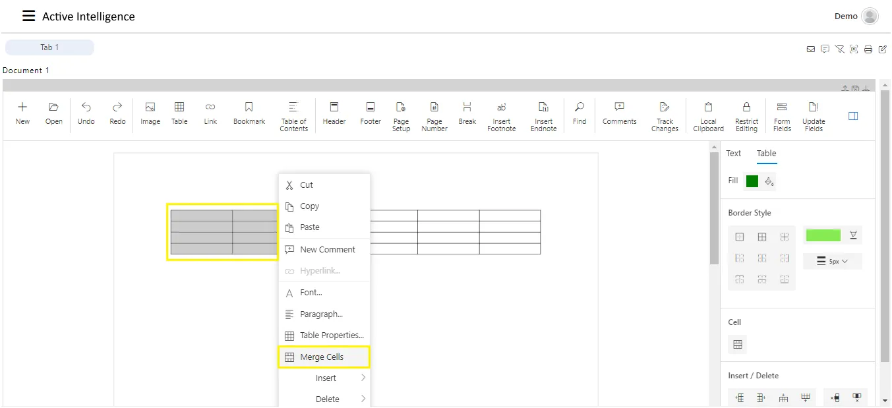The width and height of the screenshot is (892, 408).
Task: Open Paragraph... from the context menu
Action: pos(324,314)
